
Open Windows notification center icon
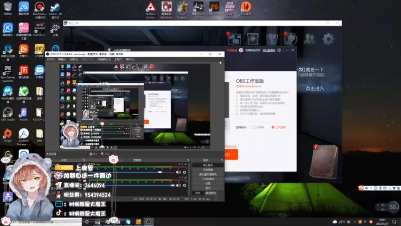pyautogui.click(x=394, y=221)
